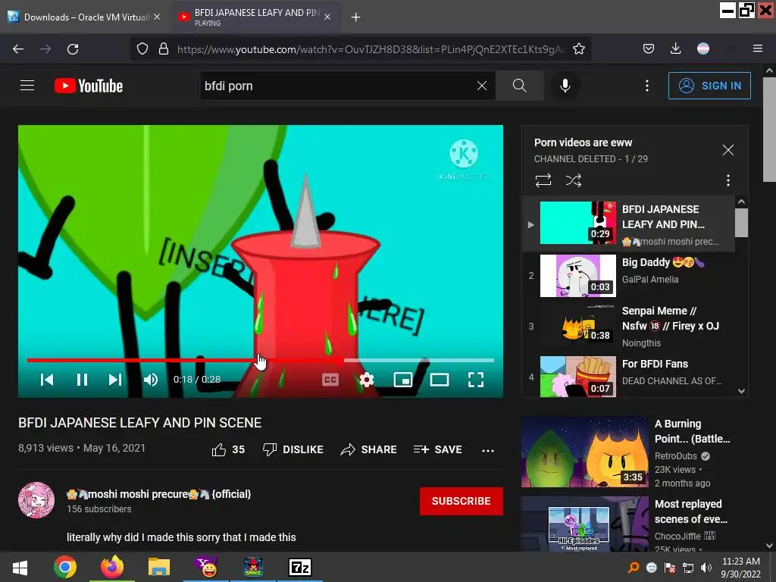Viewport: 776px width, 582px height.
Task: Open 7-Zip from the taskbar
Action: click(x=300, y=567)
